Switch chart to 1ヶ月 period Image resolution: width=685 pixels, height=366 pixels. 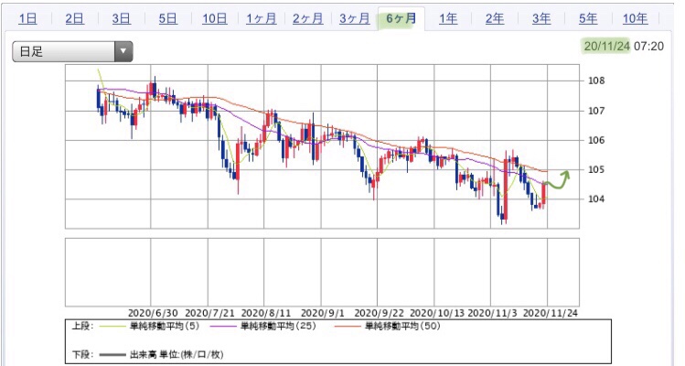(261, 18)
